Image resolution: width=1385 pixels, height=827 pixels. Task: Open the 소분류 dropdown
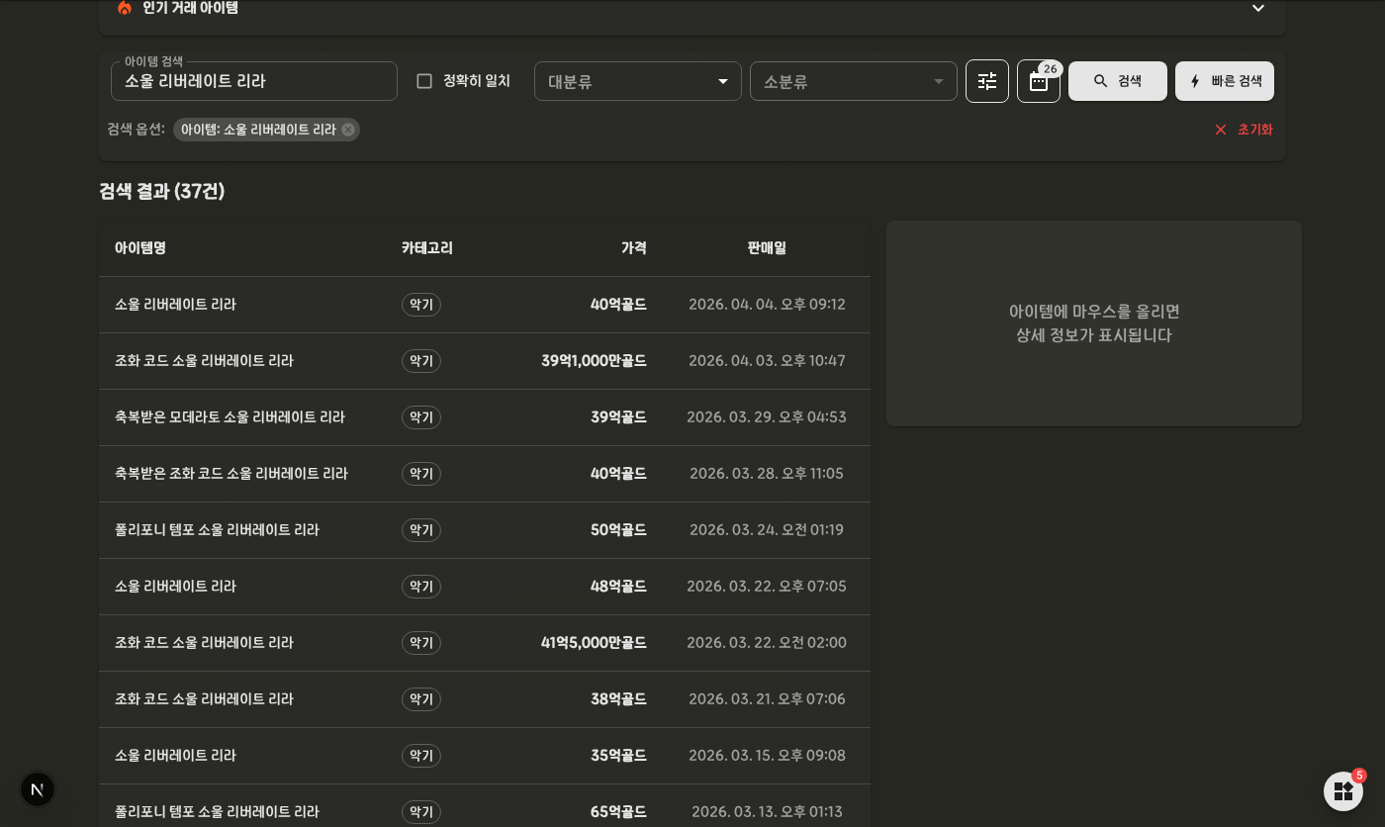(x=854, y=81)
